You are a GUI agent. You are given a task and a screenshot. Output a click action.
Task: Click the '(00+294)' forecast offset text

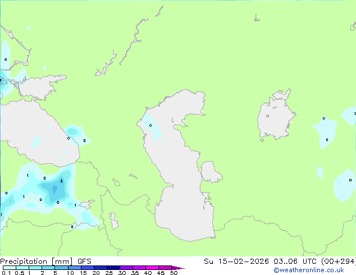(x=338, y=262)
